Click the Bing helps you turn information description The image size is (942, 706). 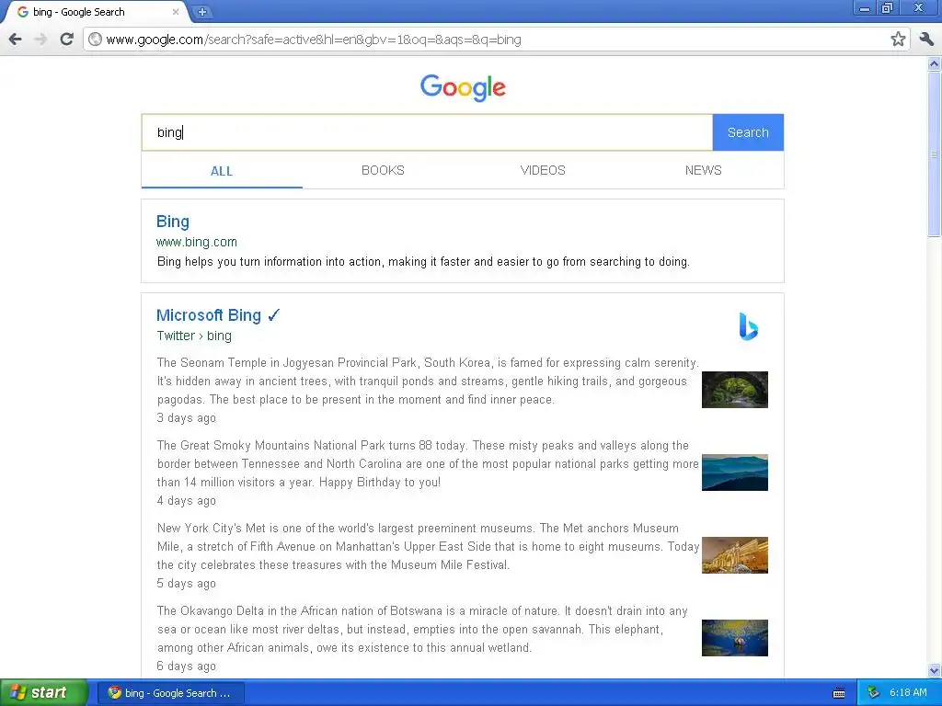tap(423, 262)
